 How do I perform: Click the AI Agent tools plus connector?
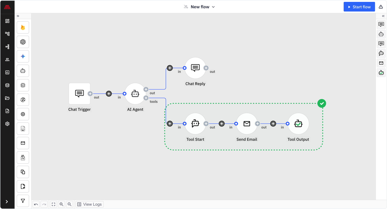click(146, 98)
